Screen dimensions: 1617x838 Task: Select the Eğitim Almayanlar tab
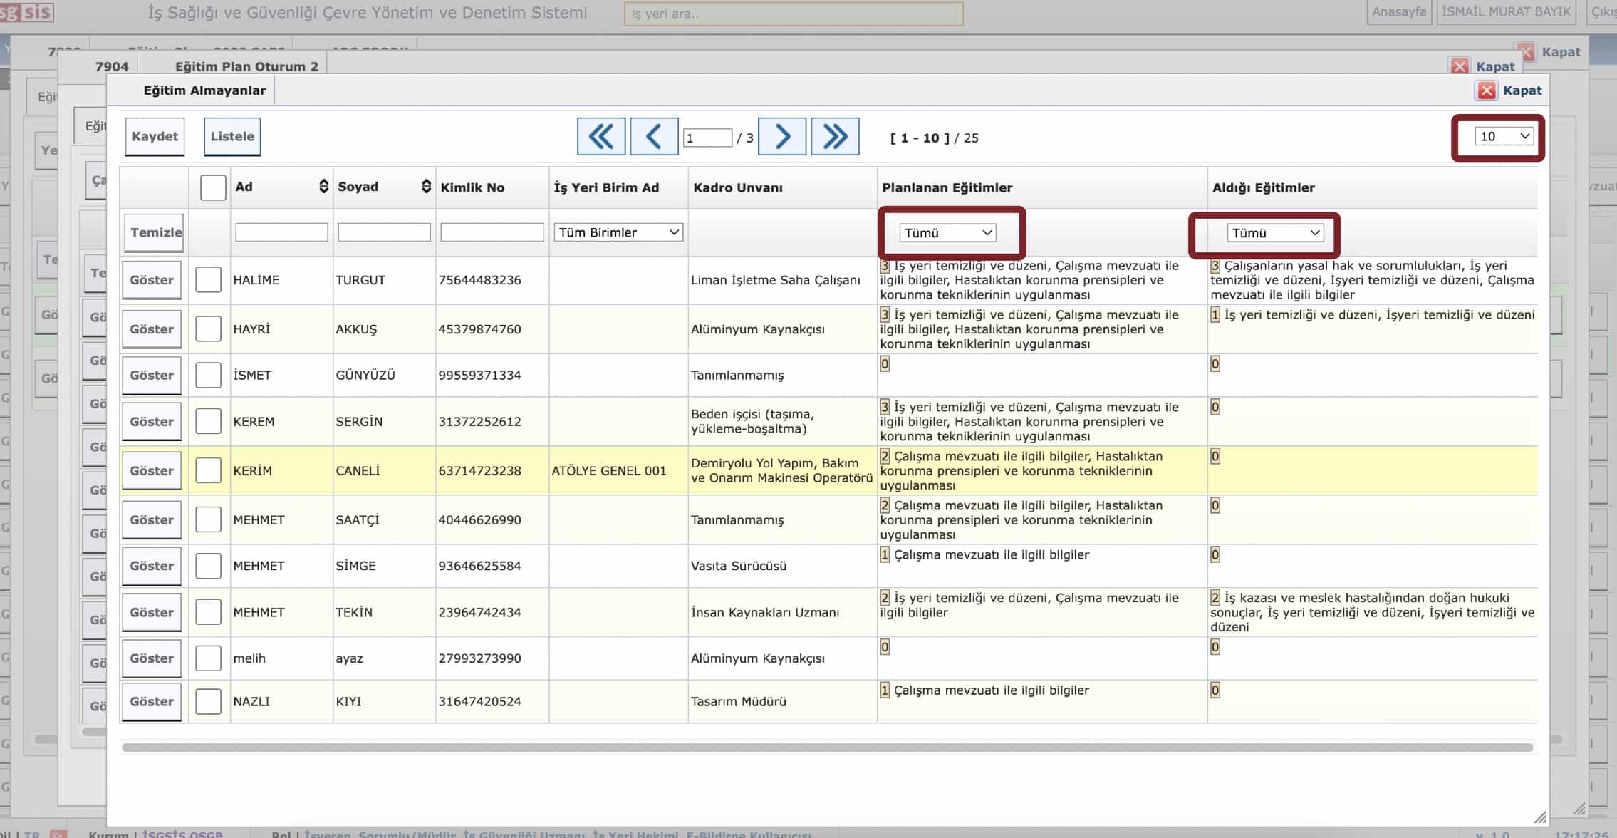[204, 90]
